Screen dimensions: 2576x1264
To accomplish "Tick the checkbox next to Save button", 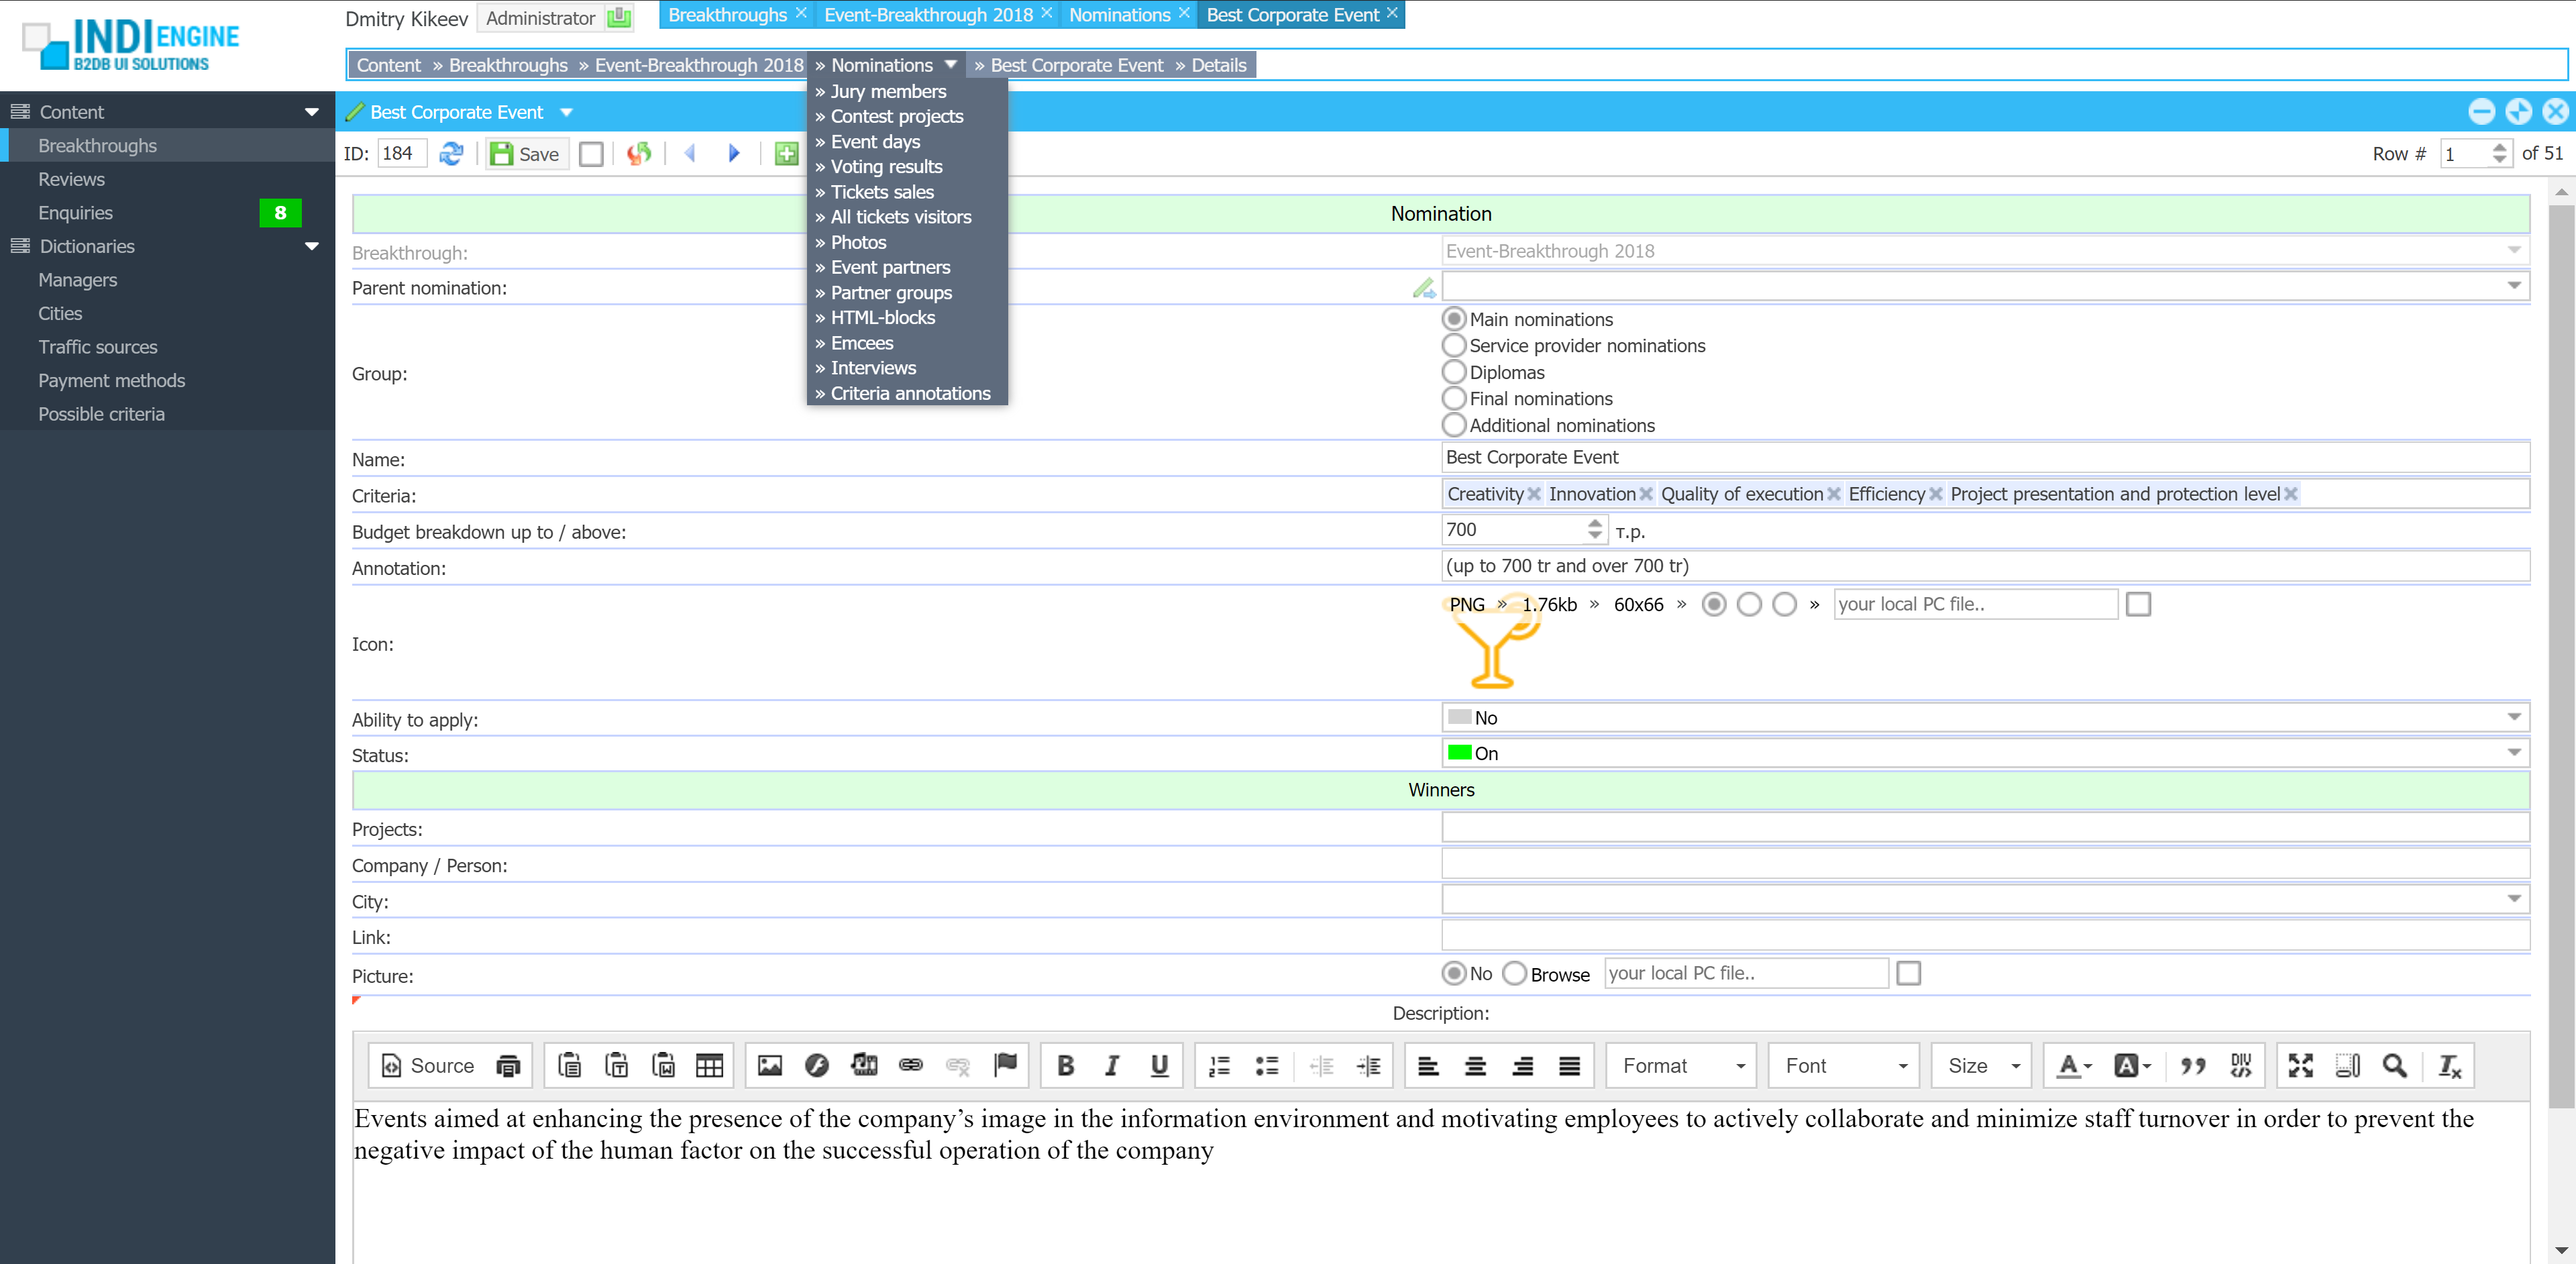I will [591, 154].
